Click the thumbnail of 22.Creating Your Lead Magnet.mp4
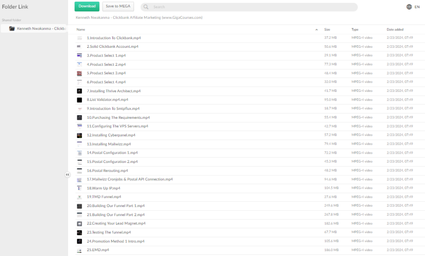Screen dimensions: 425x256 click(80, 223)
